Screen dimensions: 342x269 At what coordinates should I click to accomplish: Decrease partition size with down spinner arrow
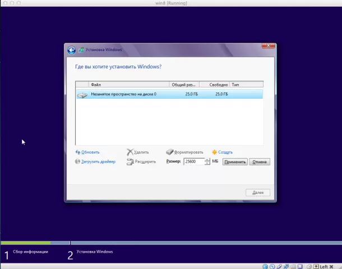(x=207, y=164)
